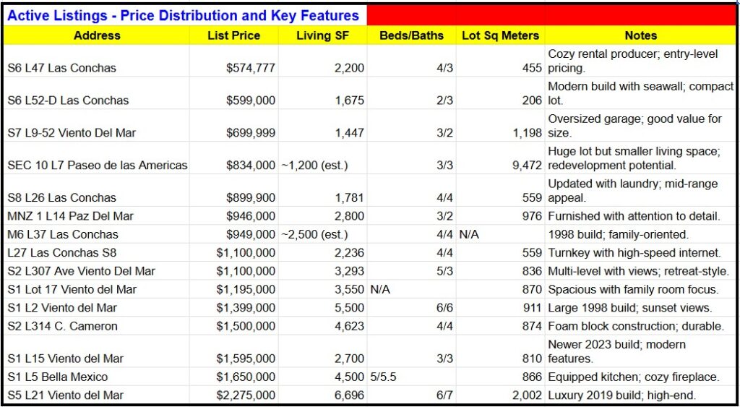740x407 pixels.
Task: Select the 'Living SF' column header
Action: tap(322, 35)
